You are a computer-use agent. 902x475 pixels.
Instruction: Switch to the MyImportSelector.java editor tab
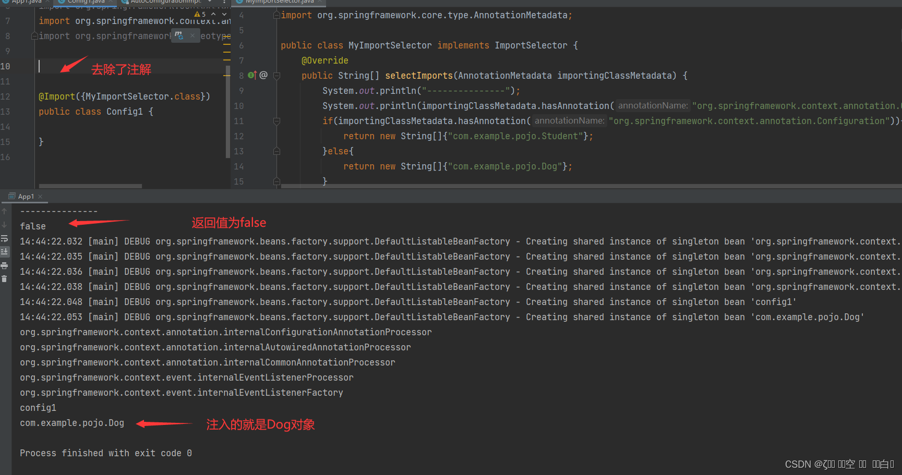(279, 2)
